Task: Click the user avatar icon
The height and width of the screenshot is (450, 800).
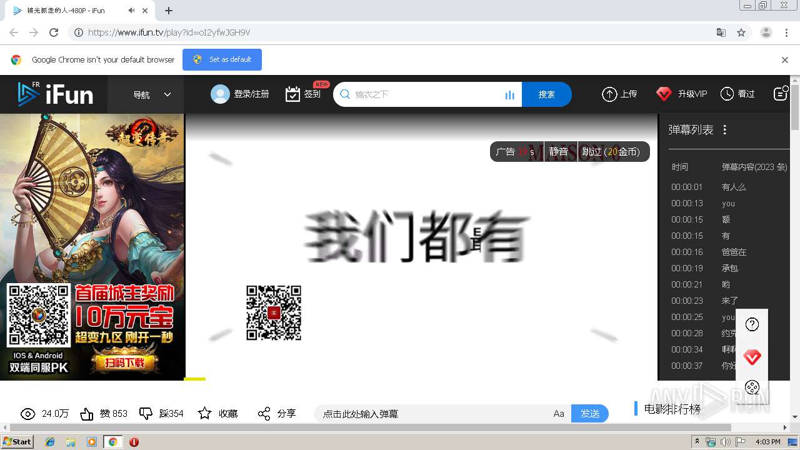Action: (220, 94)
